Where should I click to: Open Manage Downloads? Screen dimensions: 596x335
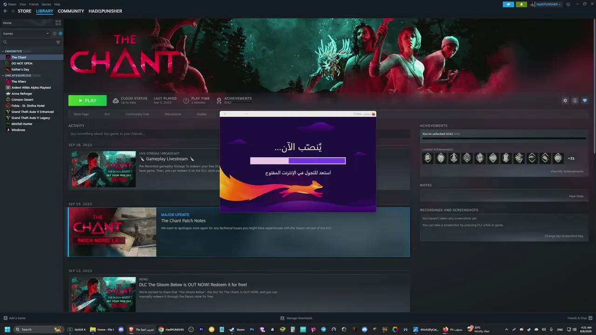[296, 318]
